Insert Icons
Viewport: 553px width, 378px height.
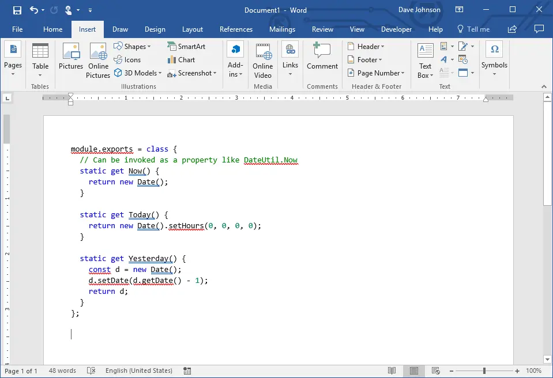127,60
